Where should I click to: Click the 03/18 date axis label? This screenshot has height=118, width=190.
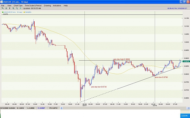coord(154,106)
